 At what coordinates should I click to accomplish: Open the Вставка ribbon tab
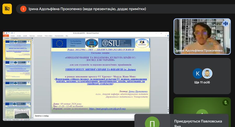[19, 36]
